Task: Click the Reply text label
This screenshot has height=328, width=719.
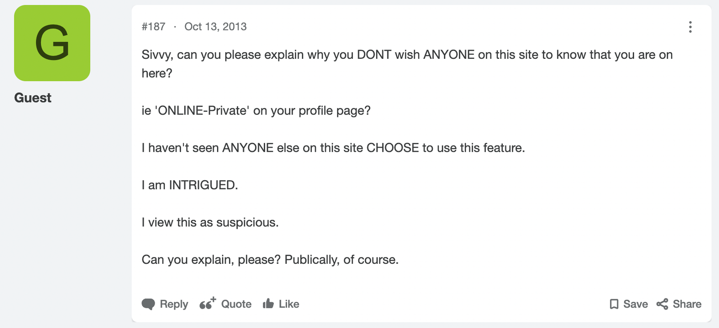Action: [174, 304]
